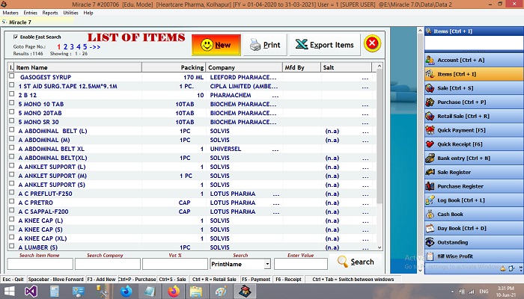Open Firefox from taskbar
The height and width of the screenshot is (299, 524).
pyautogui.click(x=174, y=292)
